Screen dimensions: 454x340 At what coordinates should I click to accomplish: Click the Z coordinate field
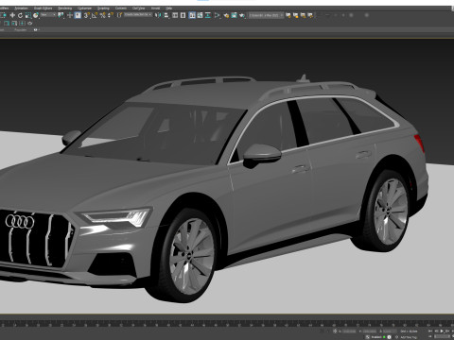point(390,331)
